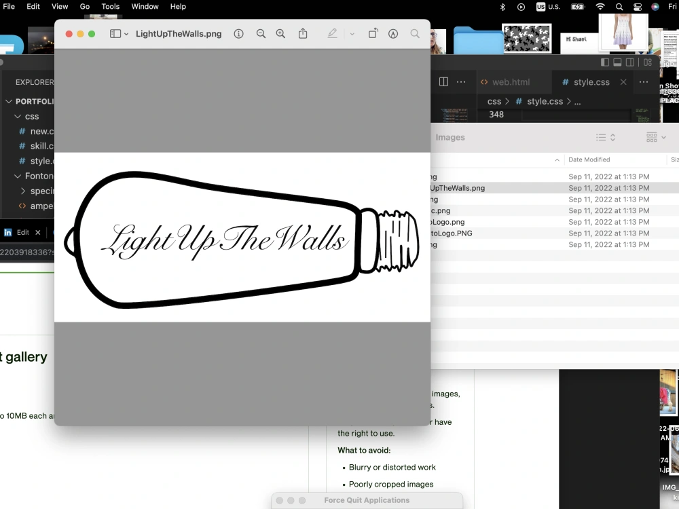The image size is (679, 509).
Task: Open the Edit menu
Action: (x=33, y=7)
